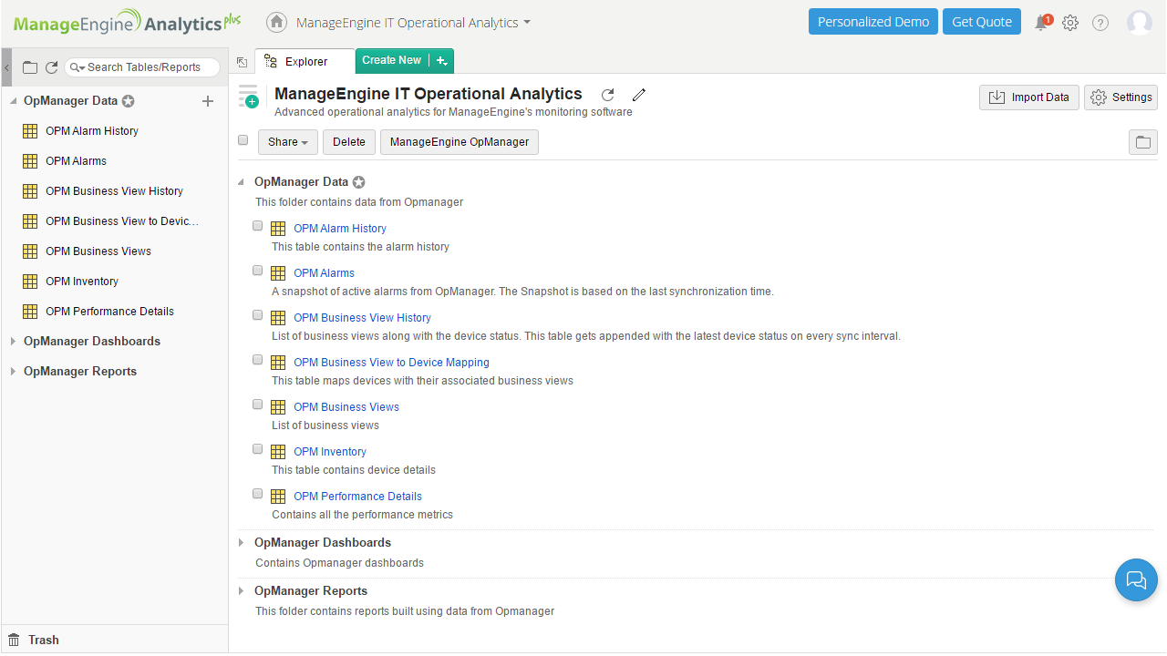Click the star beside sidebar OpManager Data
Screen dimensions: 1167x656
129,101
